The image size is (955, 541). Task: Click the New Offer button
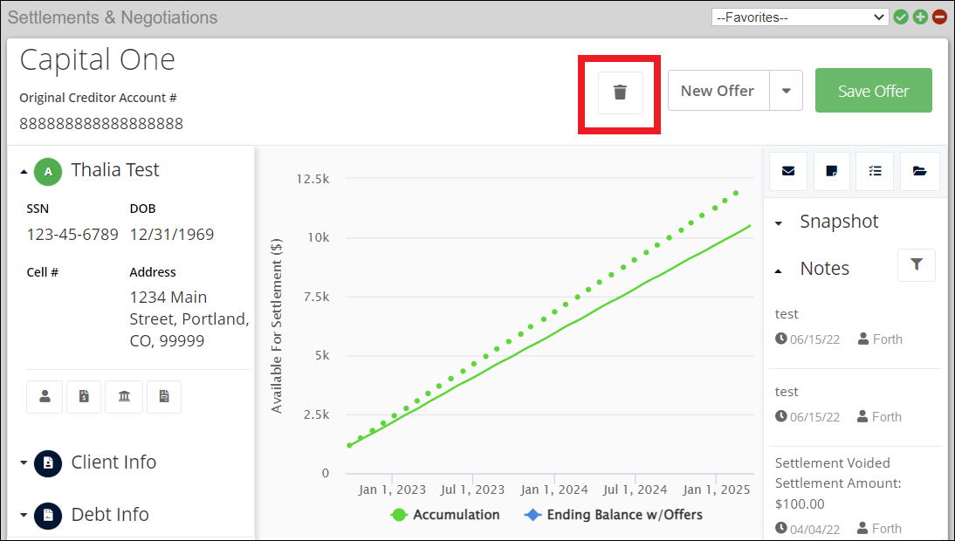[718, 91]
